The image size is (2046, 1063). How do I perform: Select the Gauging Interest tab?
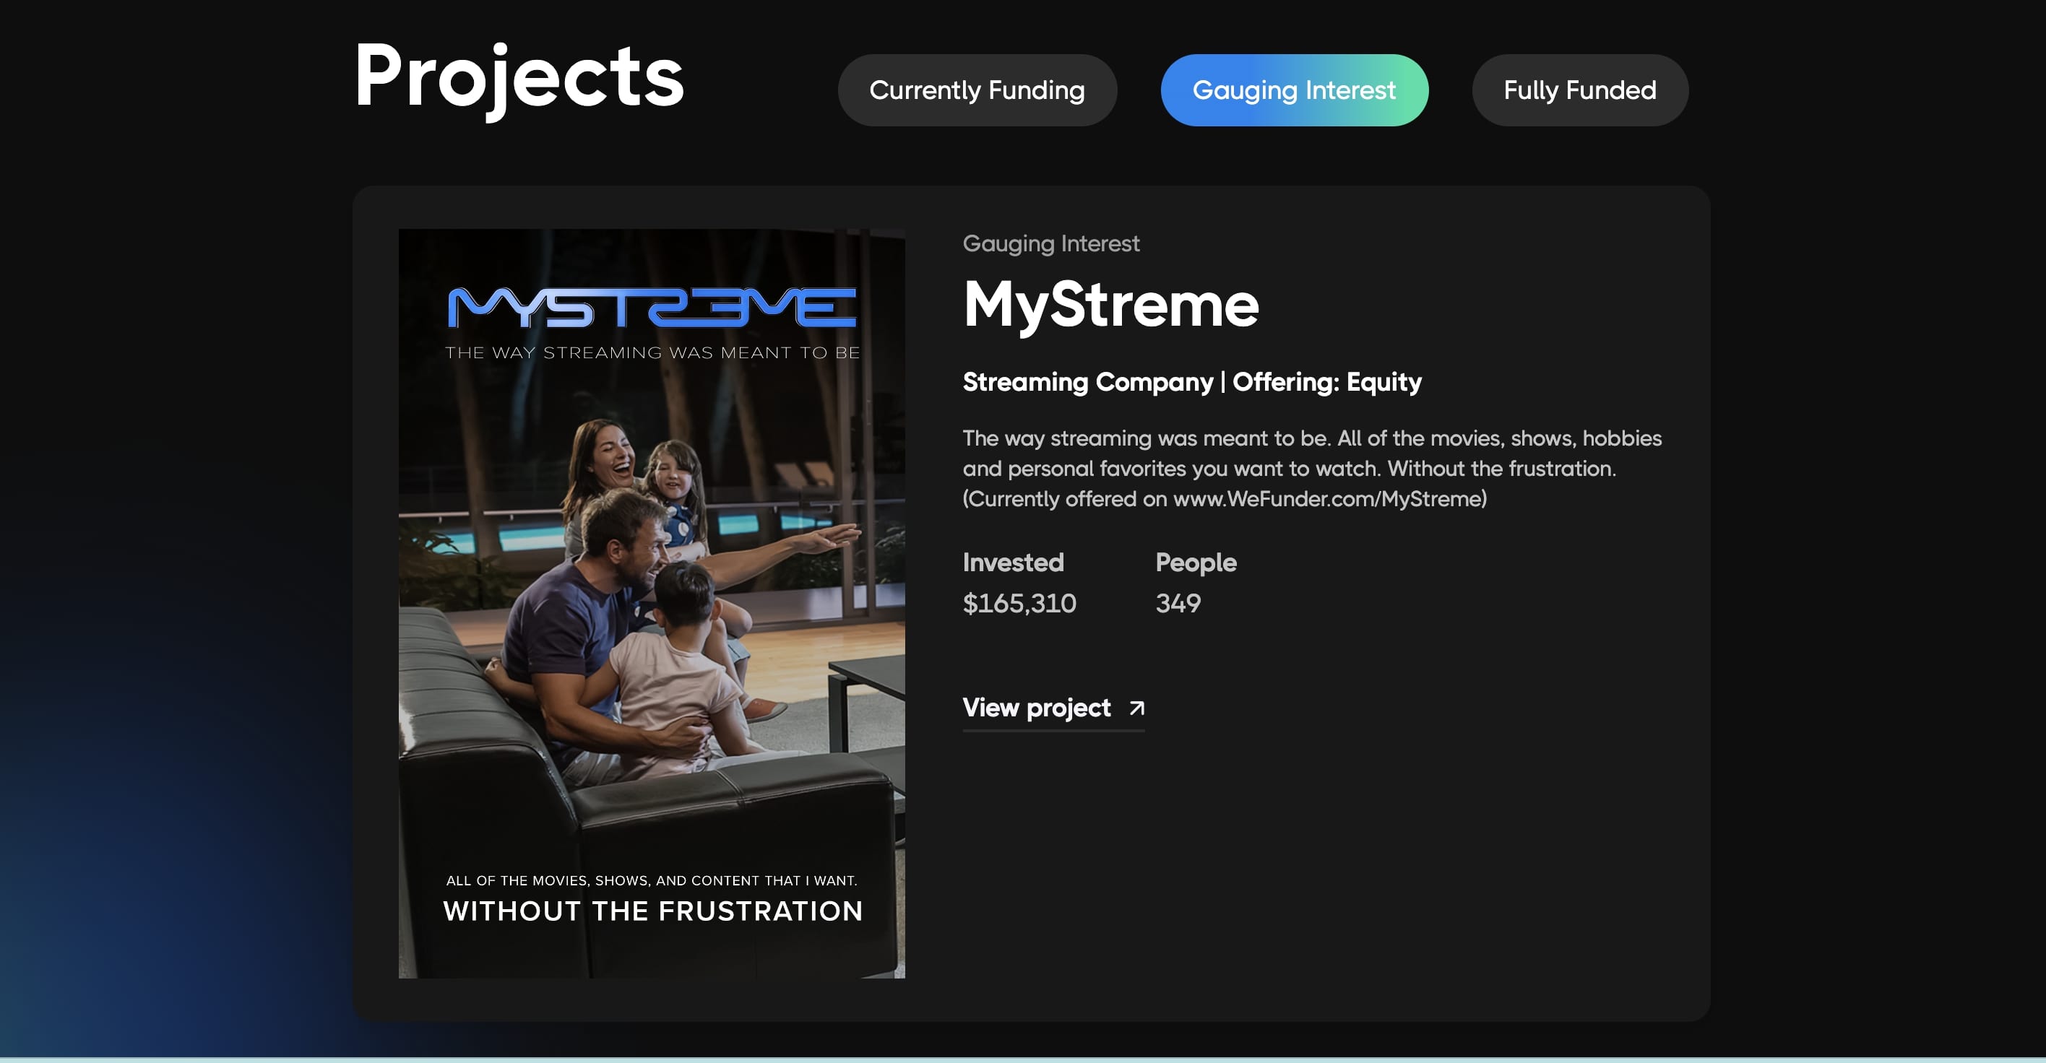1293,90
